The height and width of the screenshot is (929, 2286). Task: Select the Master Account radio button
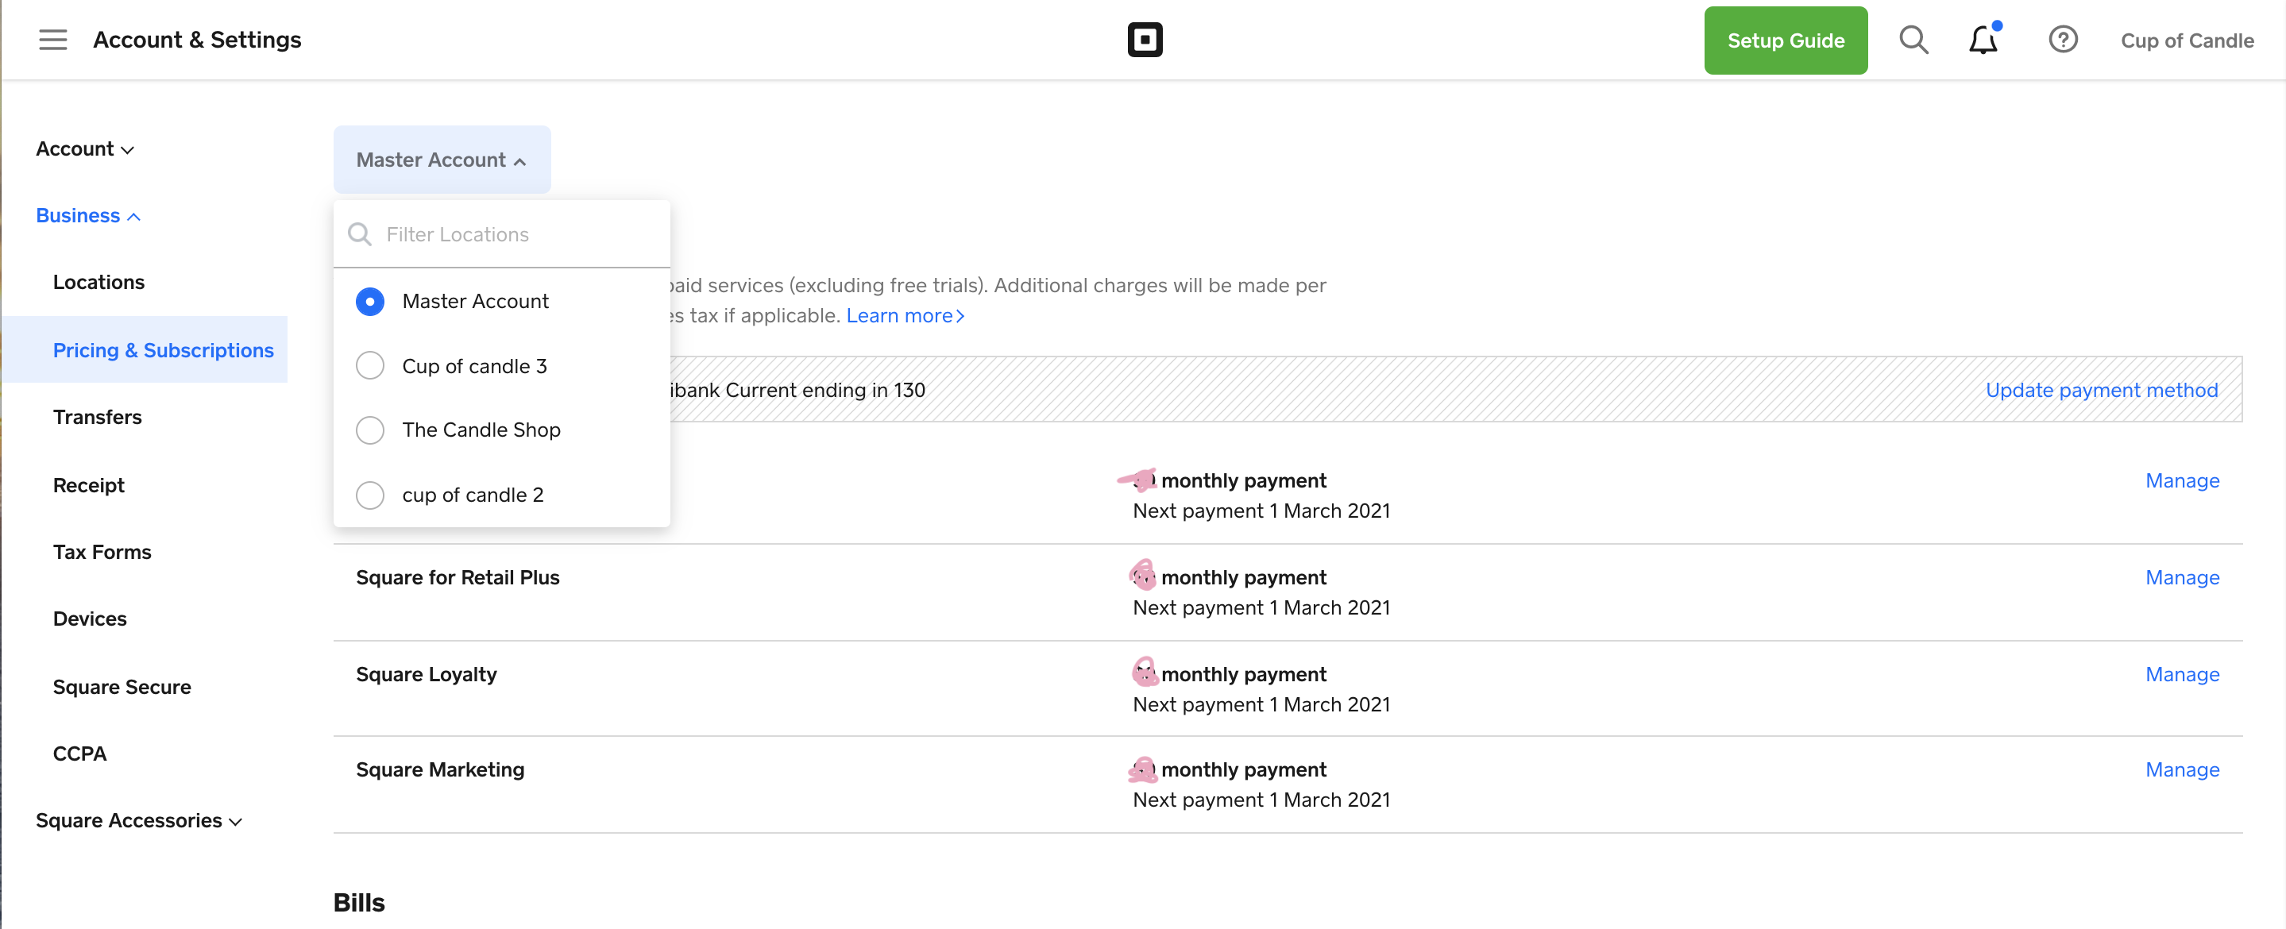[x=370, y=302]
